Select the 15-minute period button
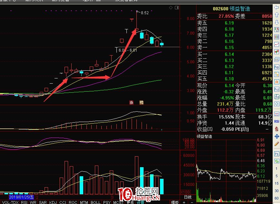This screenshot has width=280, height=204. [x=276, y=183]
